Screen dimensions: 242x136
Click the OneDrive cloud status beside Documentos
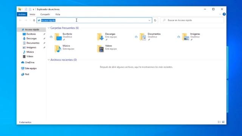[x=136, y=37]
